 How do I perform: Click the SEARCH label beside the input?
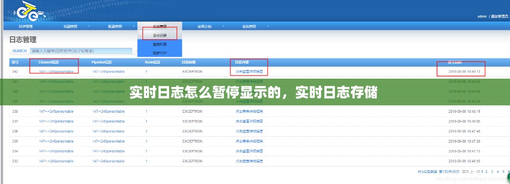click(x=19, y=51)
